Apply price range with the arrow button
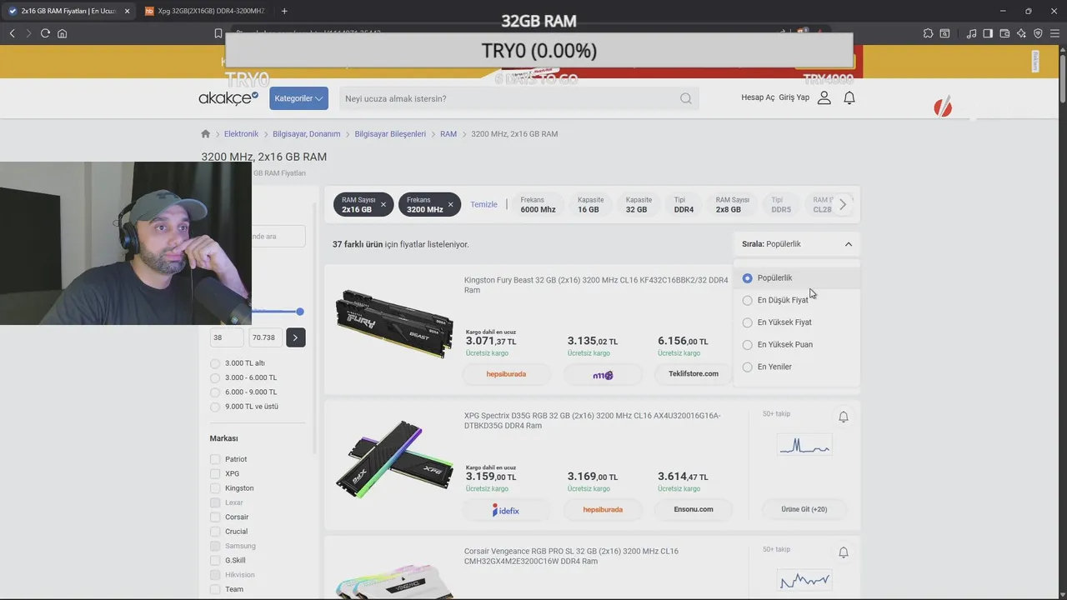 (x=295, y=337)
